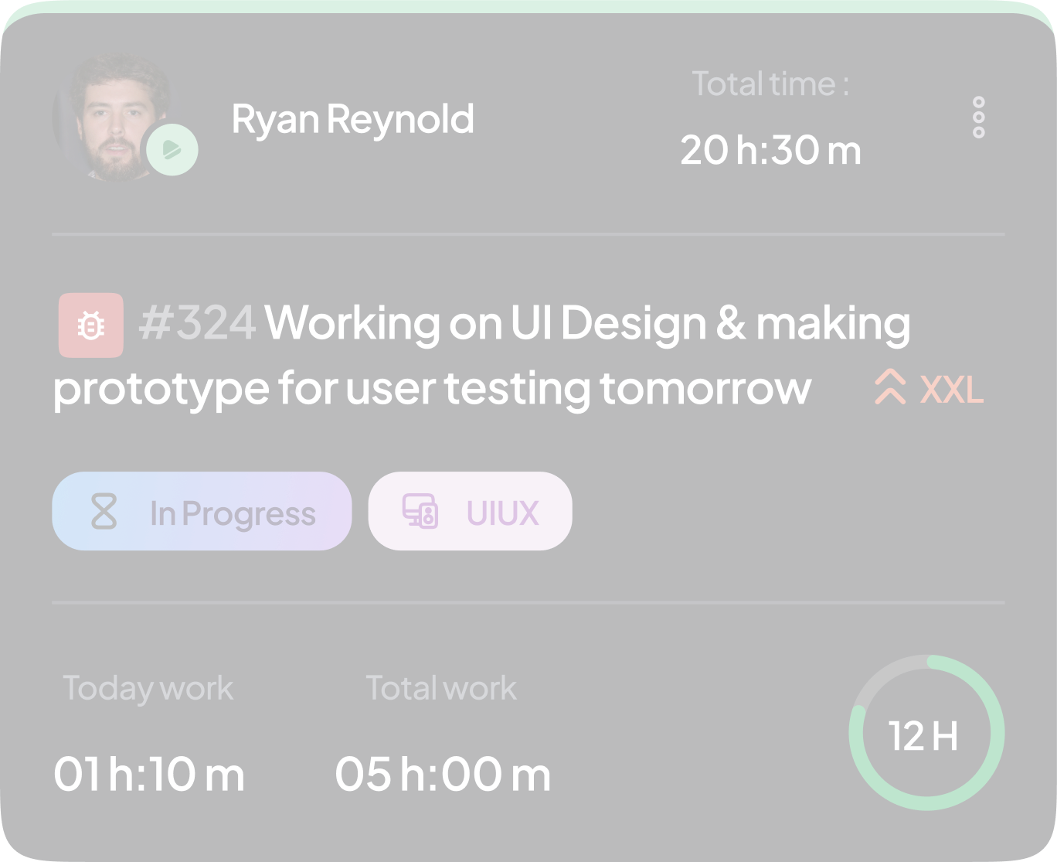This screenshot has width=1057, height=862.
Task: Click the Total time 20 h:30 m value
Action: click(x=770, y=150)
